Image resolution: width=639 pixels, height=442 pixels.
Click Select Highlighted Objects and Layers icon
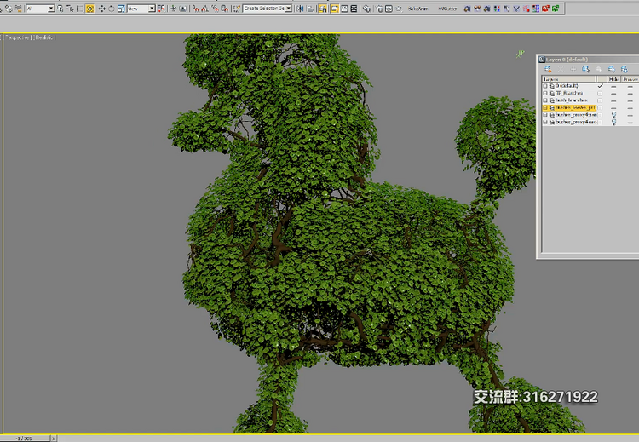pyautogui.click(x=585, y=69)
